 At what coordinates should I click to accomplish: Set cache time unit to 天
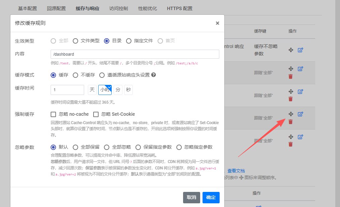pos(92,90)
